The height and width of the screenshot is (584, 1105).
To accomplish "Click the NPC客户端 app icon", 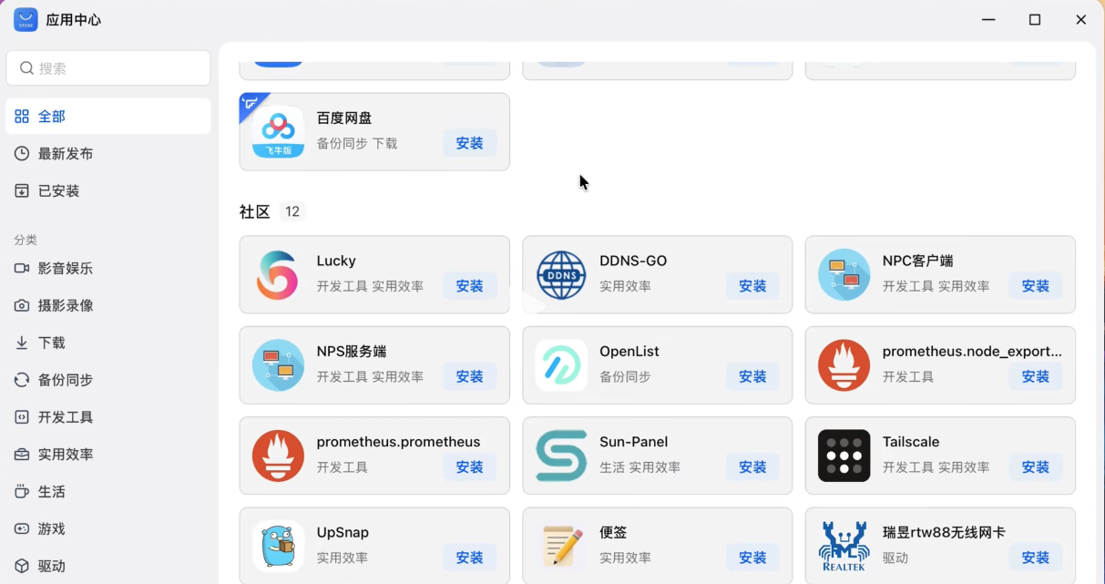I will point(844,274).
